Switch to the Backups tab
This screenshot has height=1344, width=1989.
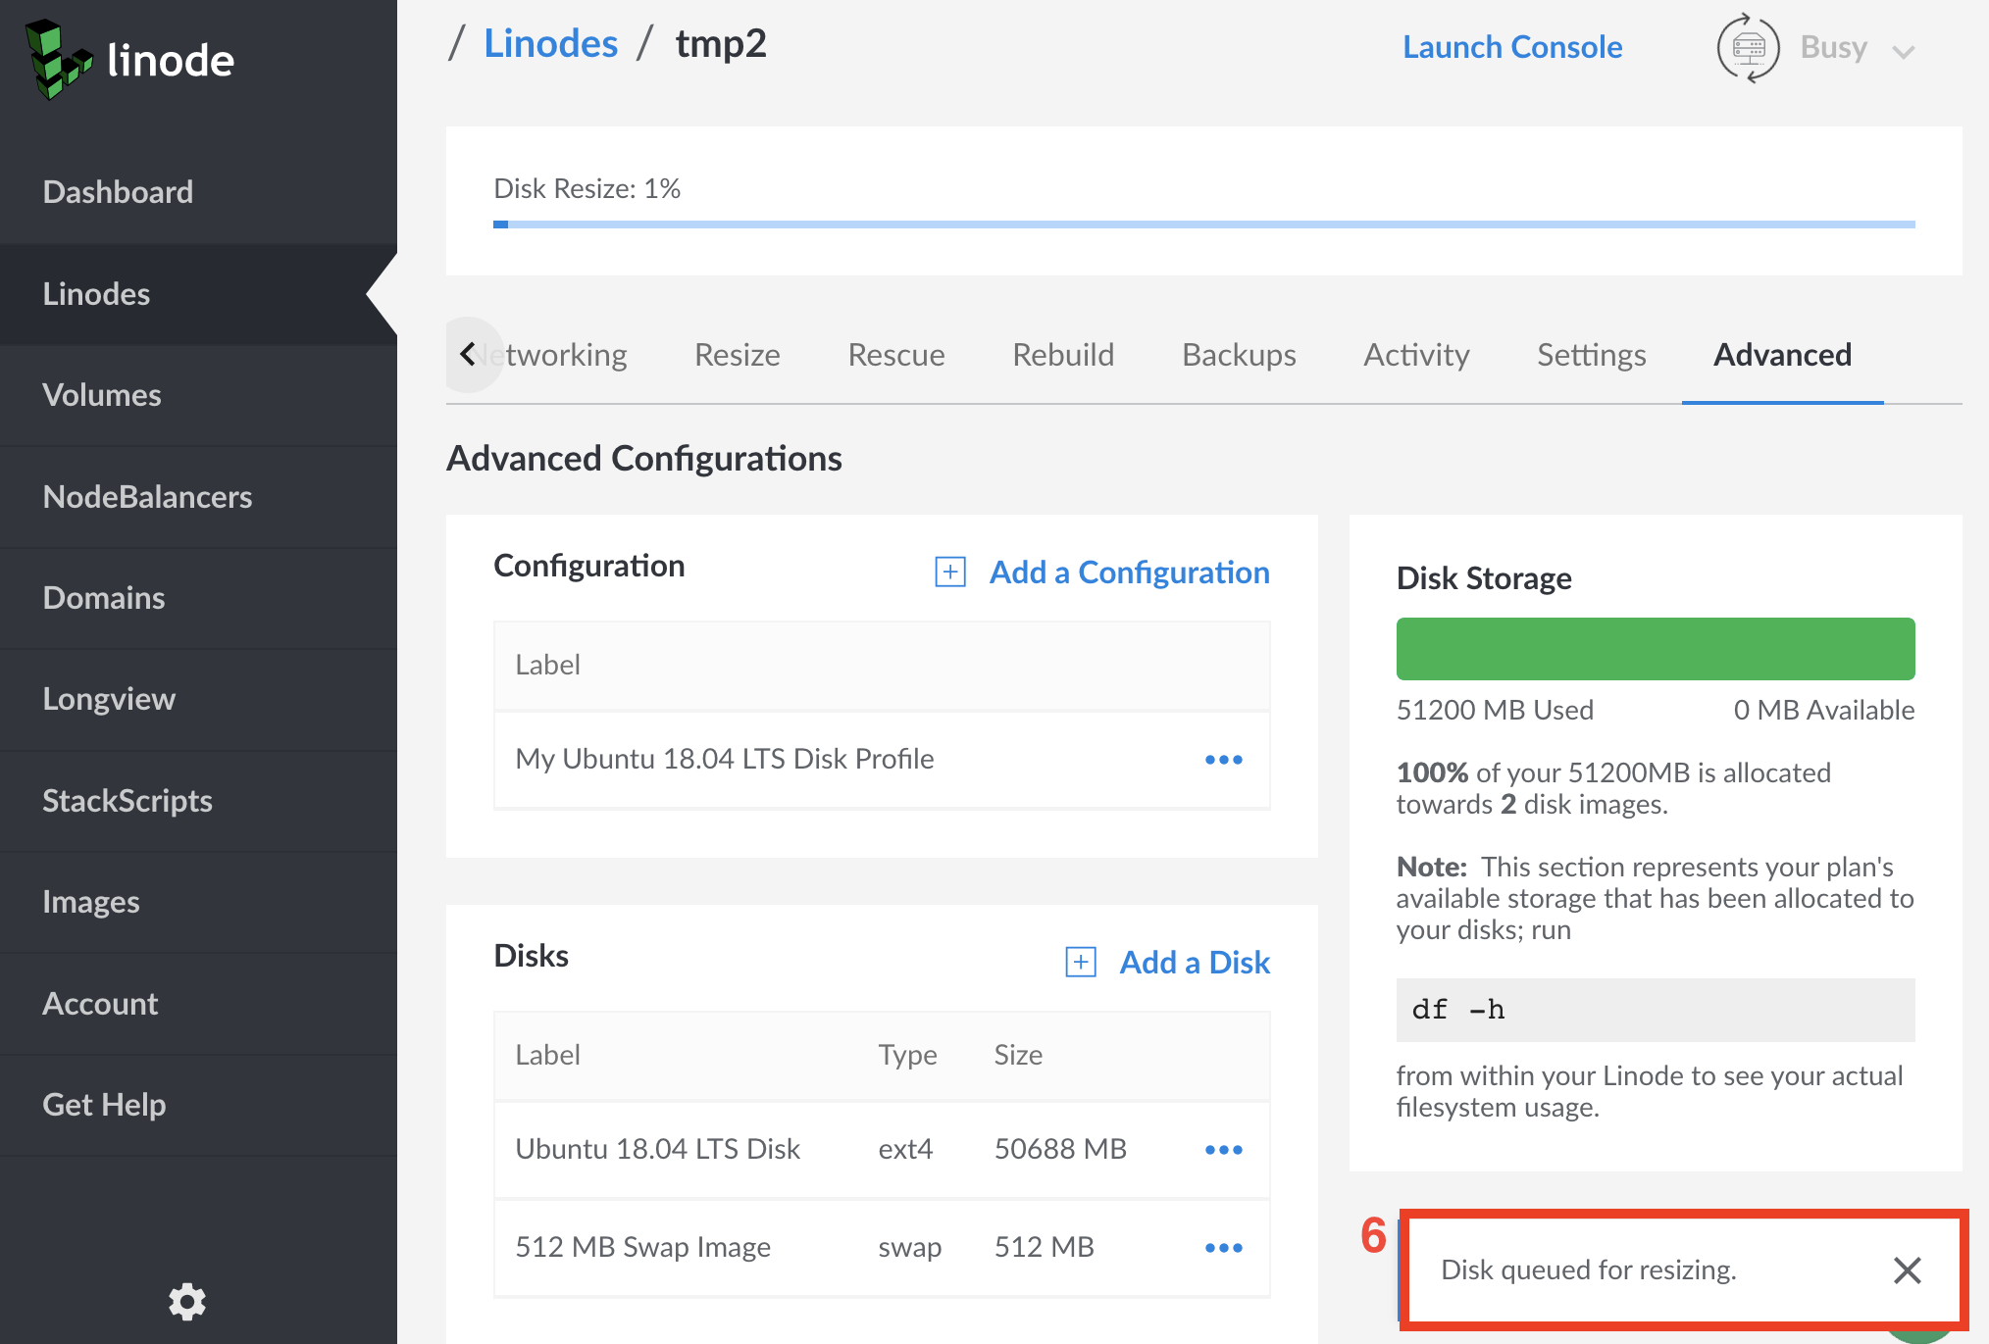1239,355
